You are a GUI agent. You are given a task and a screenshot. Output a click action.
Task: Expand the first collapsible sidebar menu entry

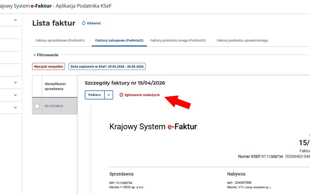(x=14, y=82)
